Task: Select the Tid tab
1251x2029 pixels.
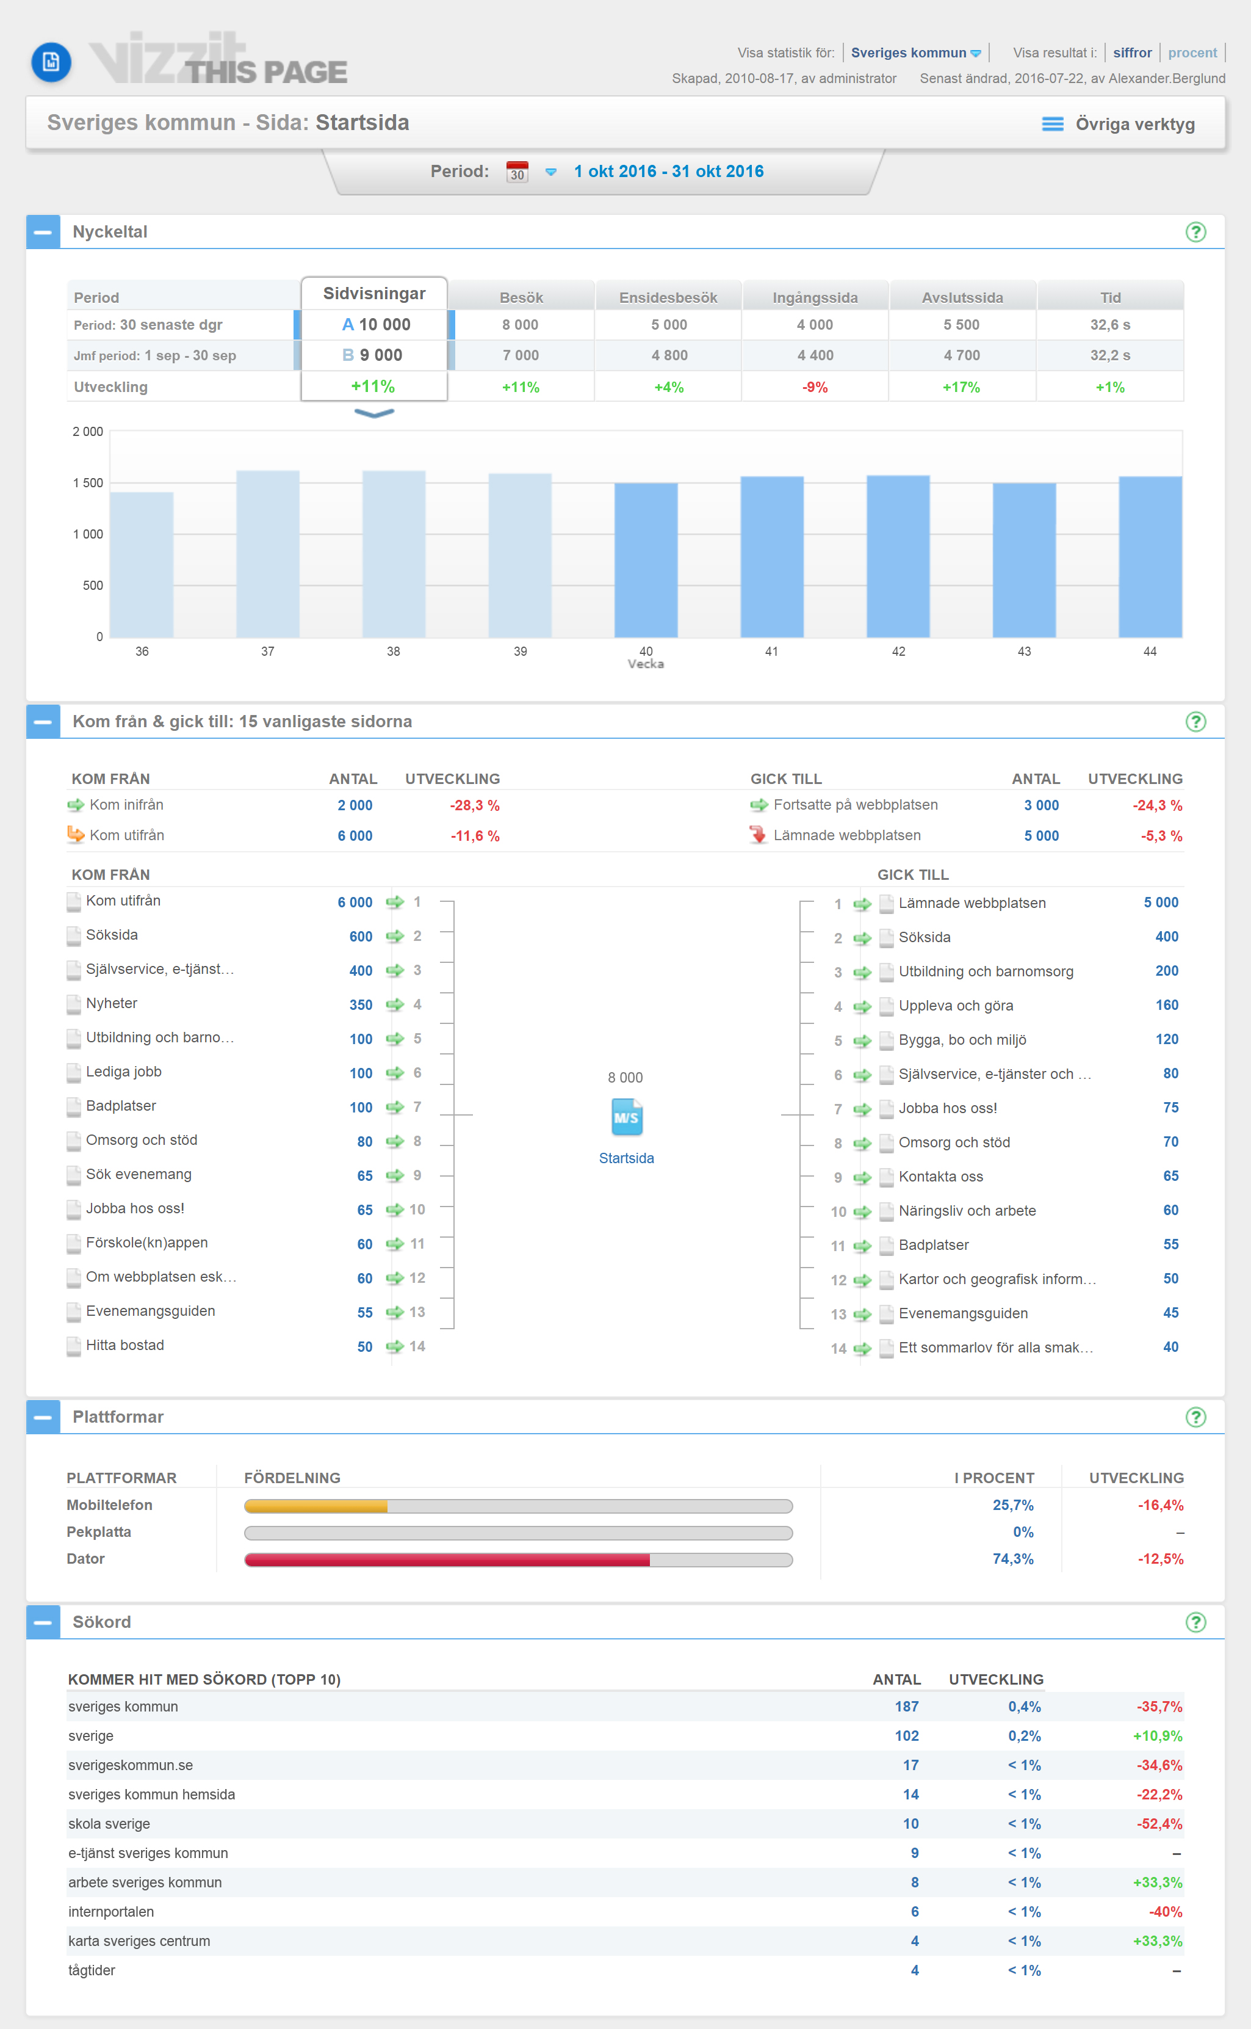Action: coord(1111,297)
